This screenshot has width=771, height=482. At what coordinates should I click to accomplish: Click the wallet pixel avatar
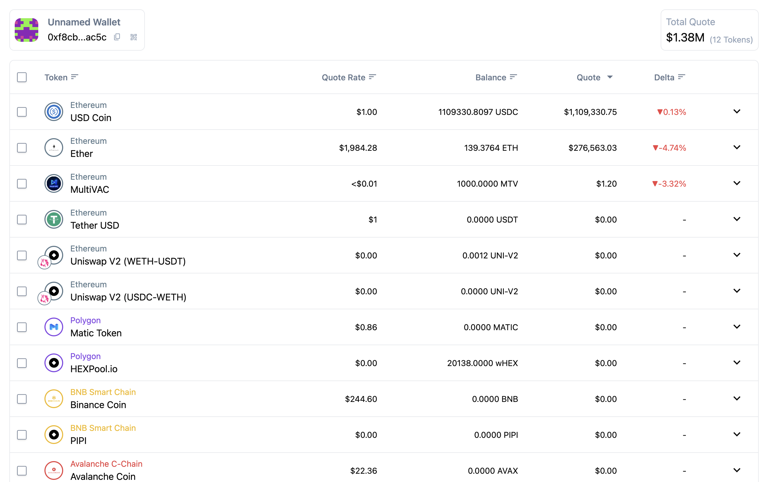coord(27,30)
